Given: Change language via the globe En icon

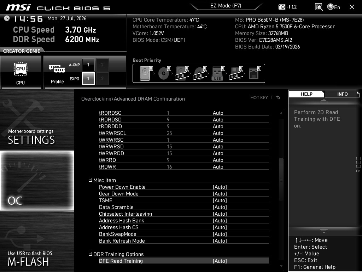Looking at the screenshot, I should 334,7.
